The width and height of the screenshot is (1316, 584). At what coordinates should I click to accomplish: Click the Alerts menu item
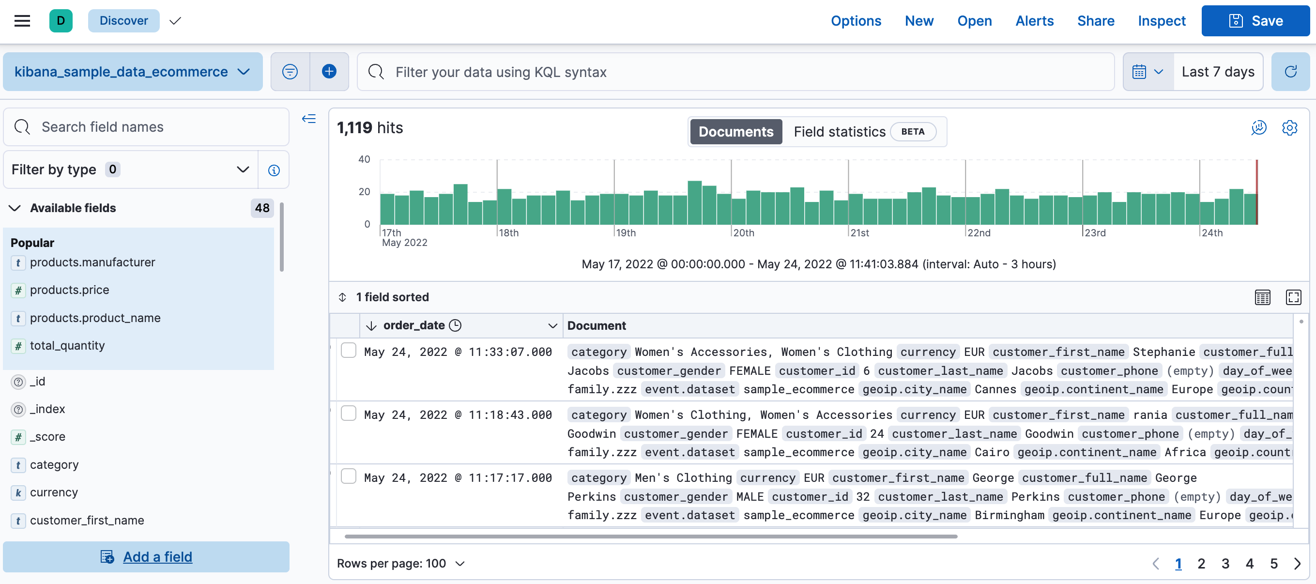click(1034, 21)
